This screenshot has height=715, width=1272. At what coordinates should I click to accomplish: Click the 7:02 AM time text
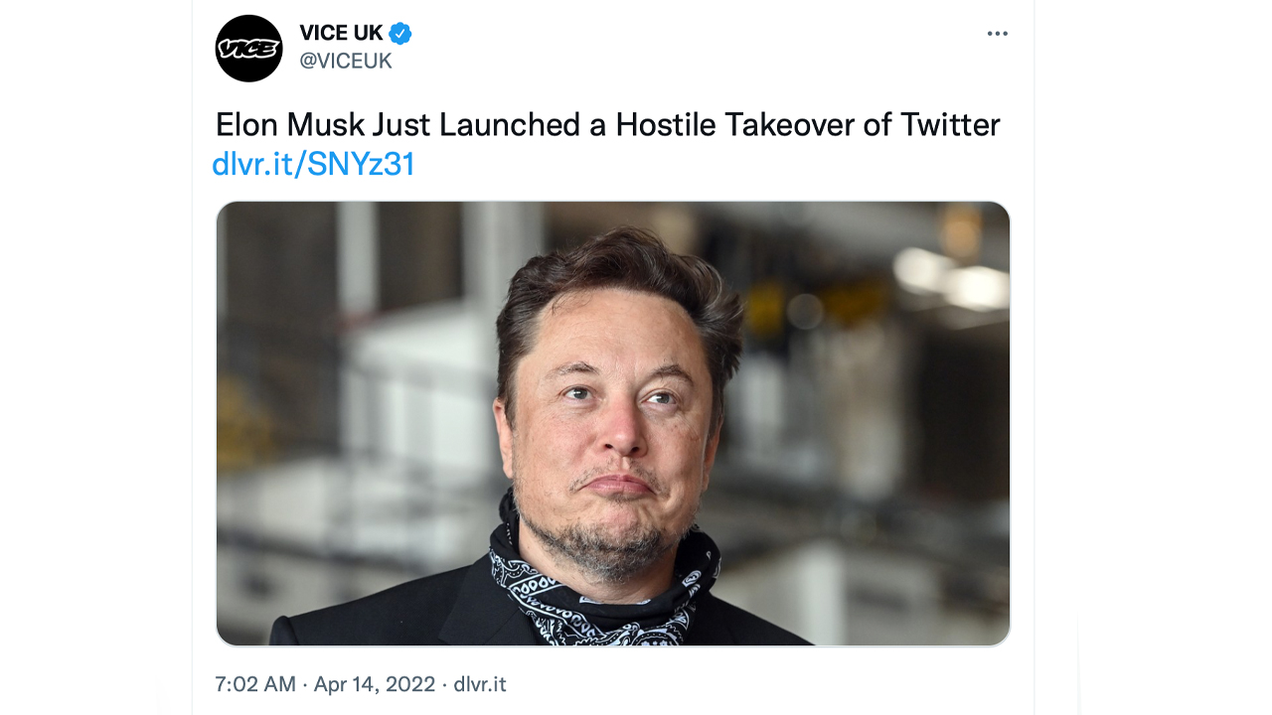coord(253,684)
